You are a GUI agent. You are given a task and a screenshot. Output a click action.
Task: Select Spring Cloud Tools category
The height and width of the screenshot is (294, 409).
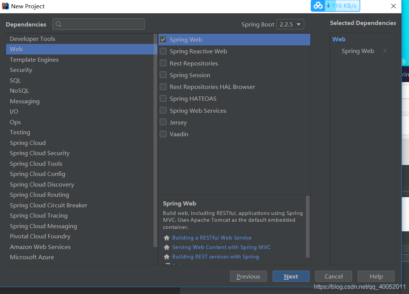pos(80,163)
